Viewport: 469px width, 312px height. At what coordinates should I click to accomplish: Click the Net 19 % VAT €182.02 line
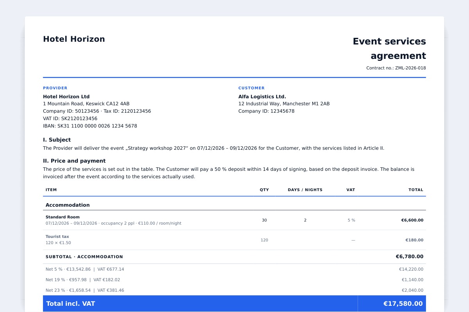pos(83,280)
